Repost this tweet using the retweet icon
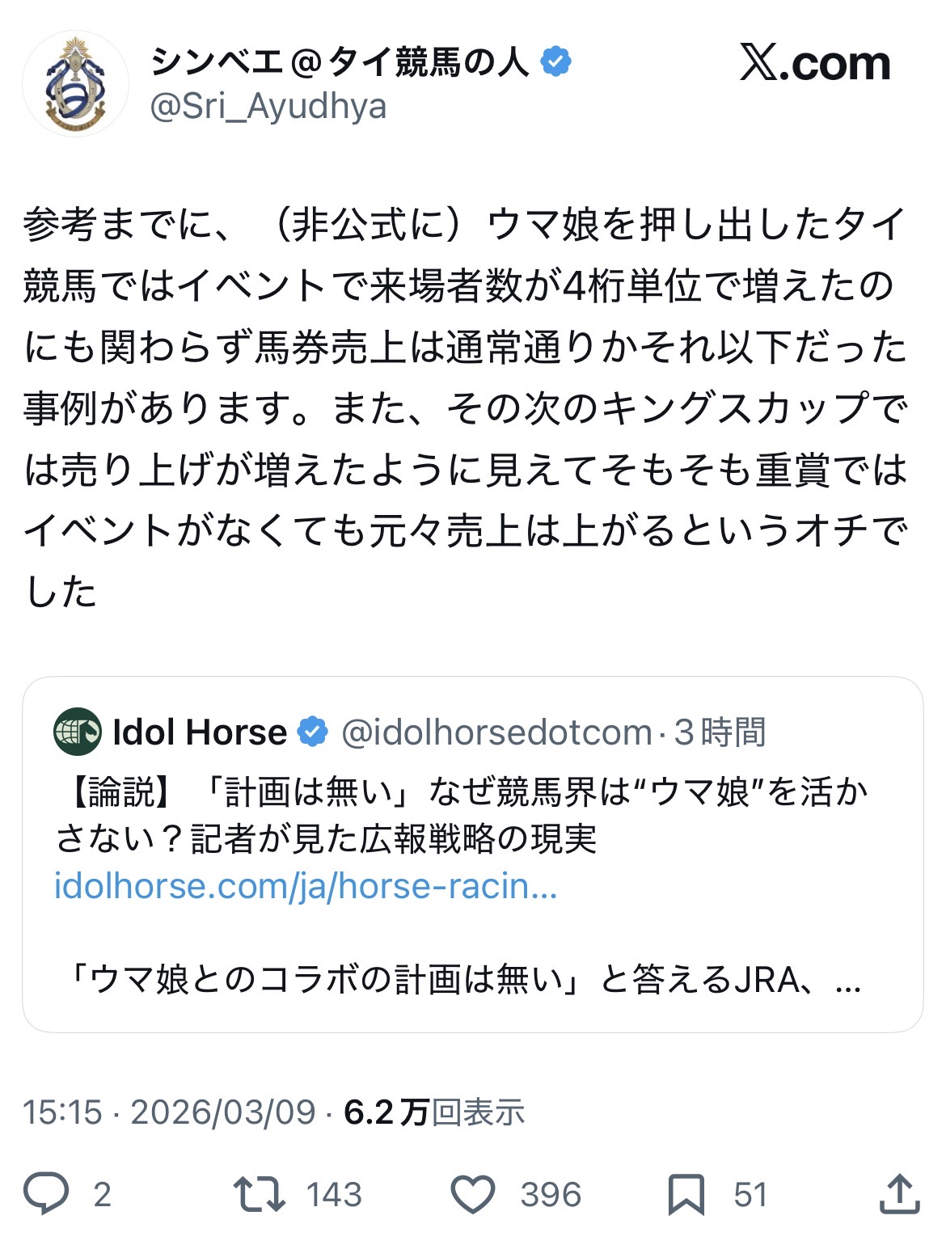The image size is (946, 1245). (x=259, y=1194)
